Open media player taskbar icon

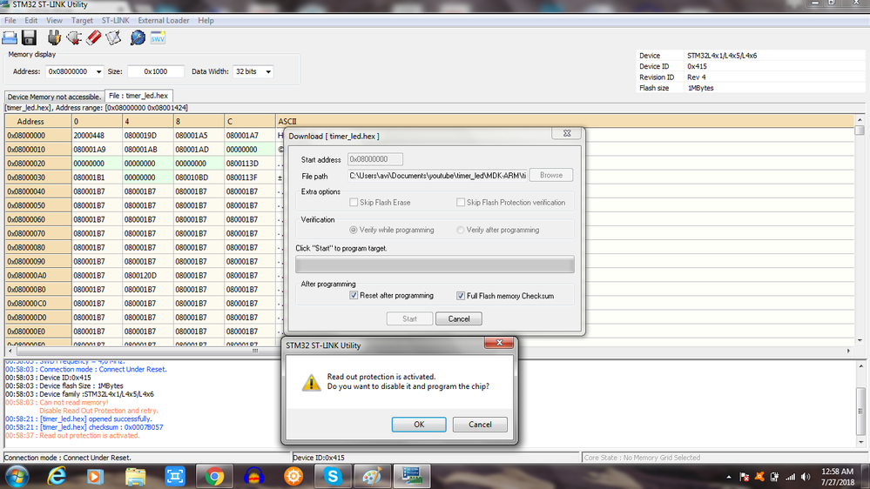[94, 476]
